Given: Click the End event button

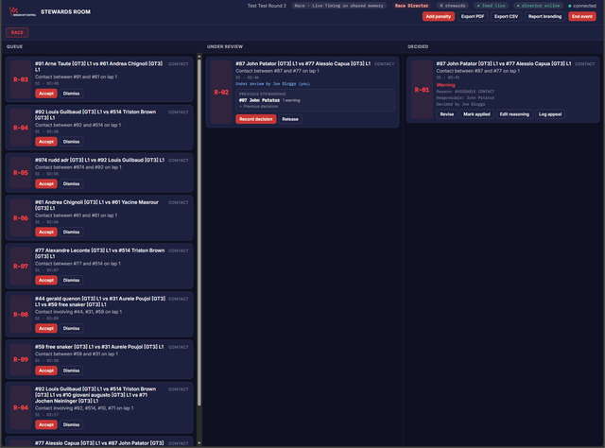Looking at the screenshot, I should [x=582, y=16].
